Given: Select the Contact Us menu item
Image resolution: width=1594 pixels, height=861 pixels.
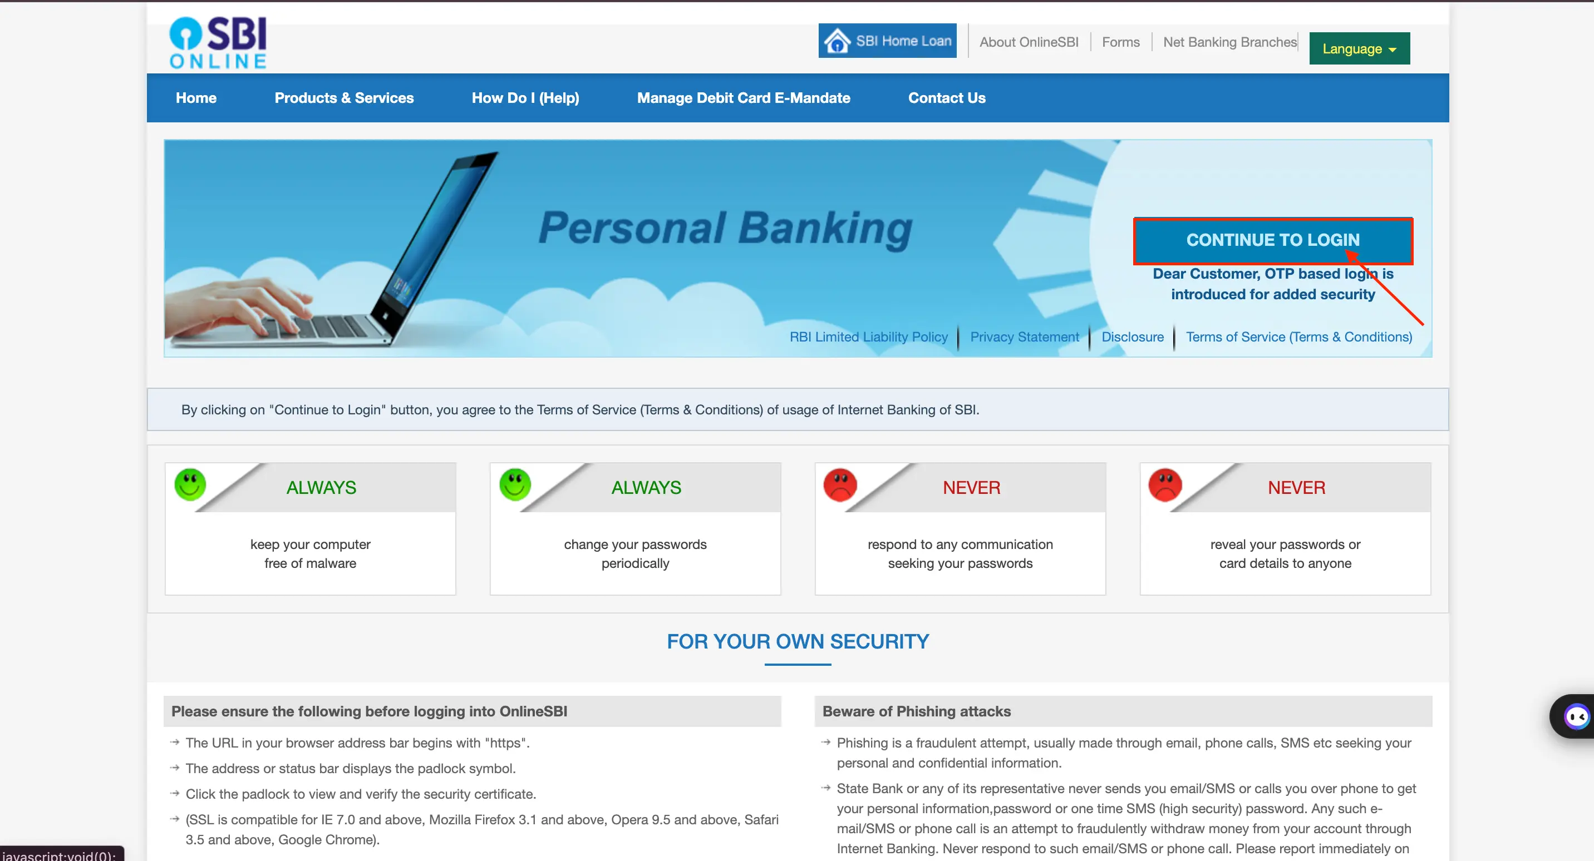Looking at the screenshot, I should click(946, 97).
